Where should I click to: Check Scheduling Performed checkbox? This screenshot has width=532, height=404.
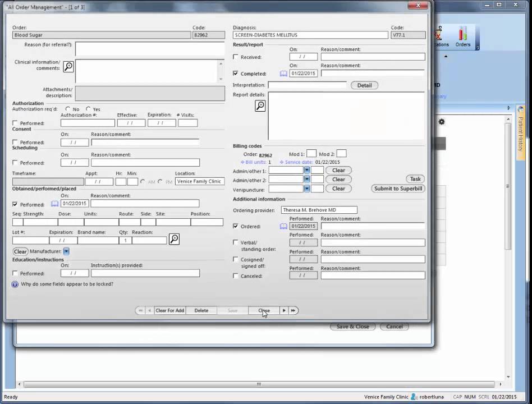coord(15,163)
